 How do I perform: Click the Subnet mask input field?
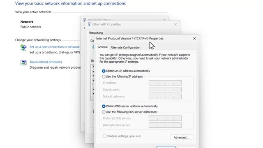tap(165, 90)
